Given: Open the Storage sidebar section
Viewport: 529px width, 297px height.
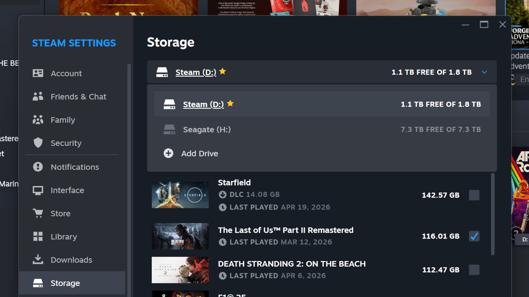Looking at the screenshot, I should 38,283.
